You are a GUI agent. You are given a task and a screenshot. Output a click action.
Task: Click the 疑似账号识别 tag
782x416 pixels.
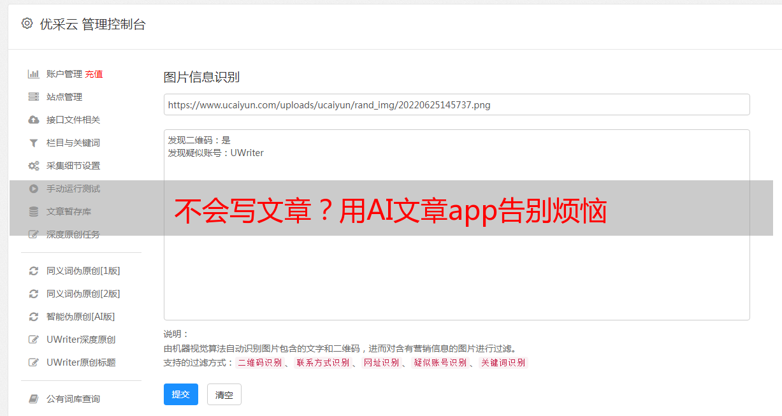440,362
